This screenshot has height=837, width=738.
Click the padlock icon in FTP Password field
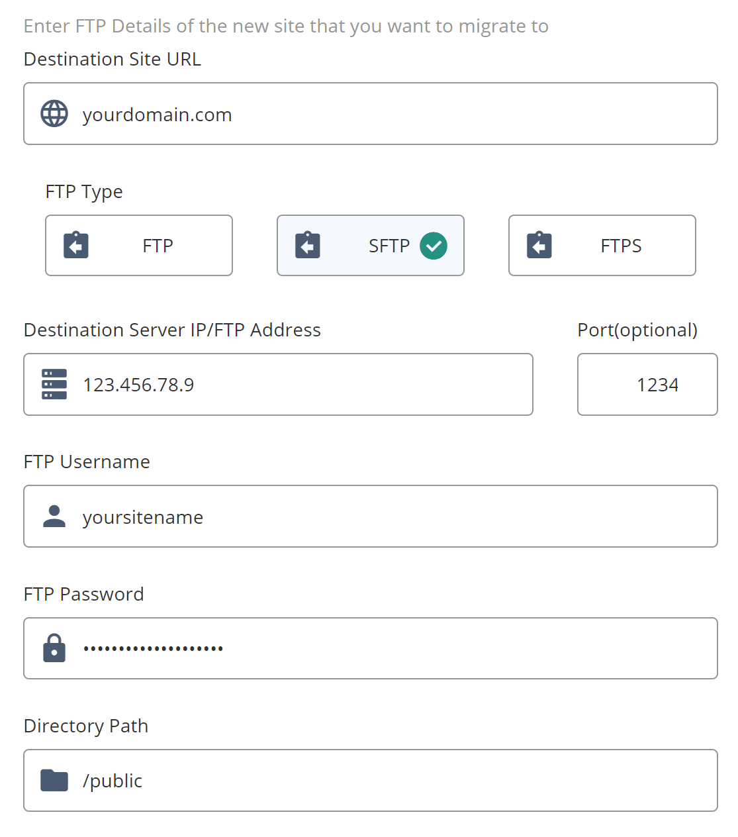54,648
